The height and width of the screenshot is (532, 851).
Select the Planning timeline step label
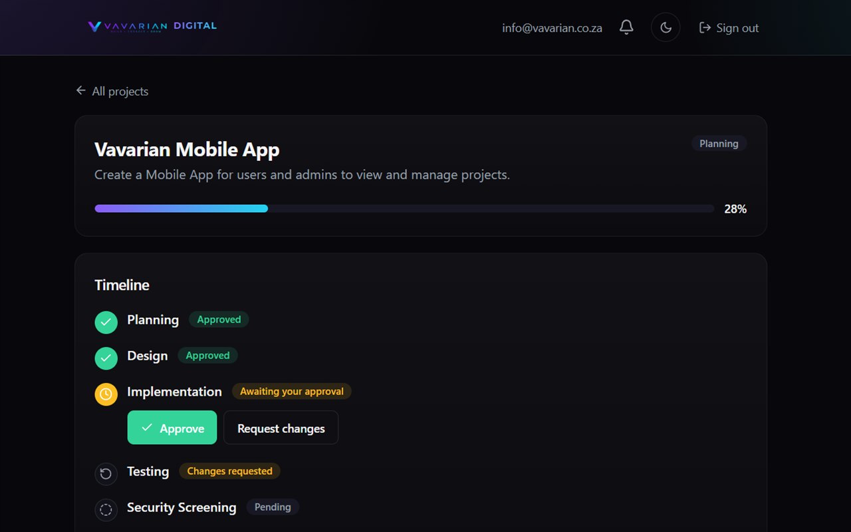[x=153, y=320]
